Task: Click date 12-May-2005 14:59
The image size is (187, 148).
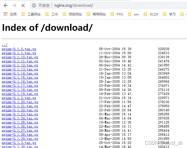Action: (x=115, y=138)
